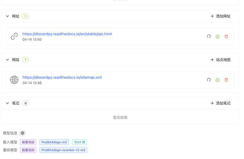This screenshot has width=244, height=159.
Task: Click the 网站 count badge
Action: click(25, 60)
